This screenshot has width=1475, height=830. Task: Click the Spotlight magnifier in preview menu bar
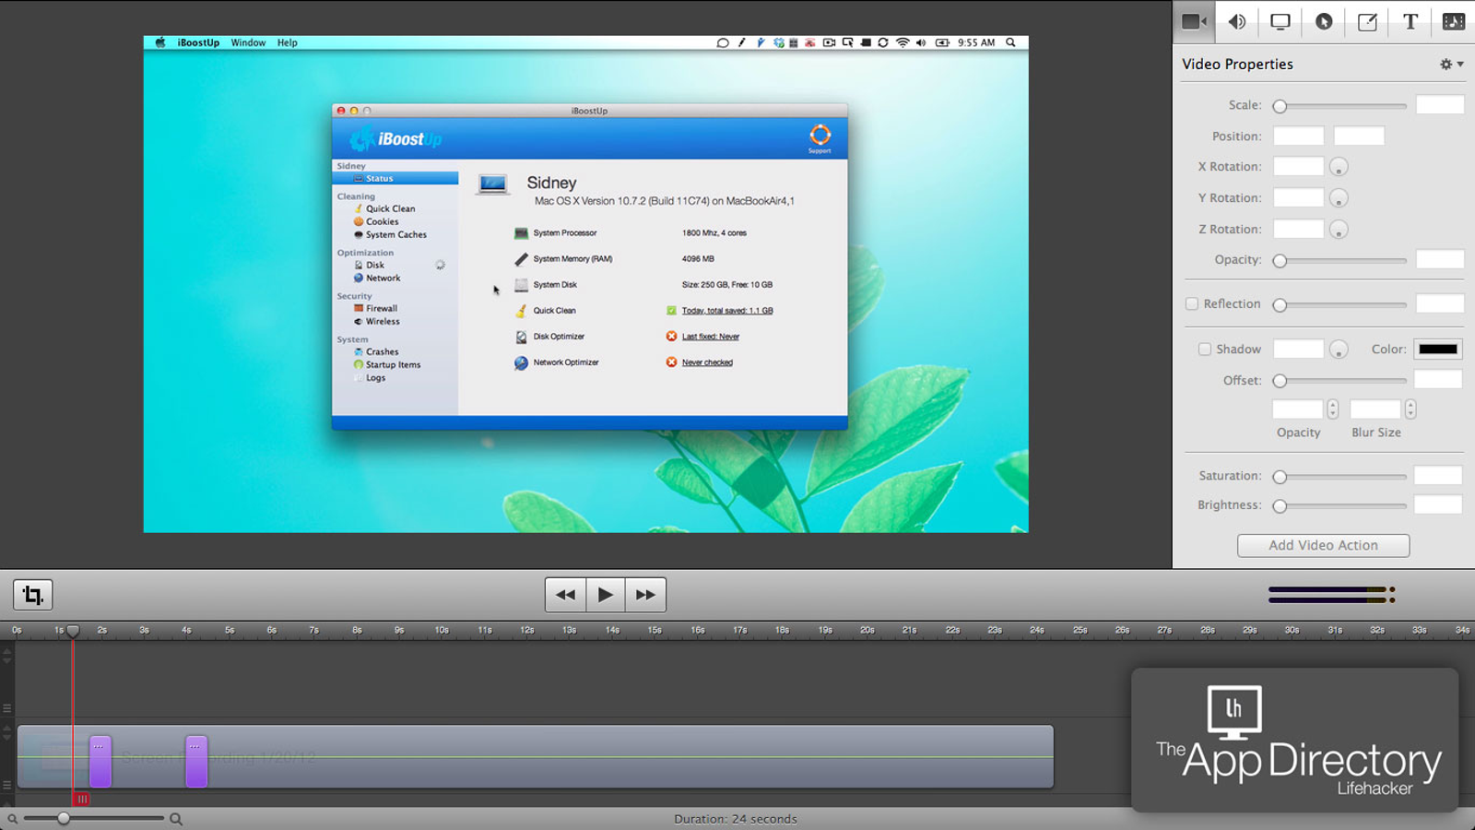1010,42
